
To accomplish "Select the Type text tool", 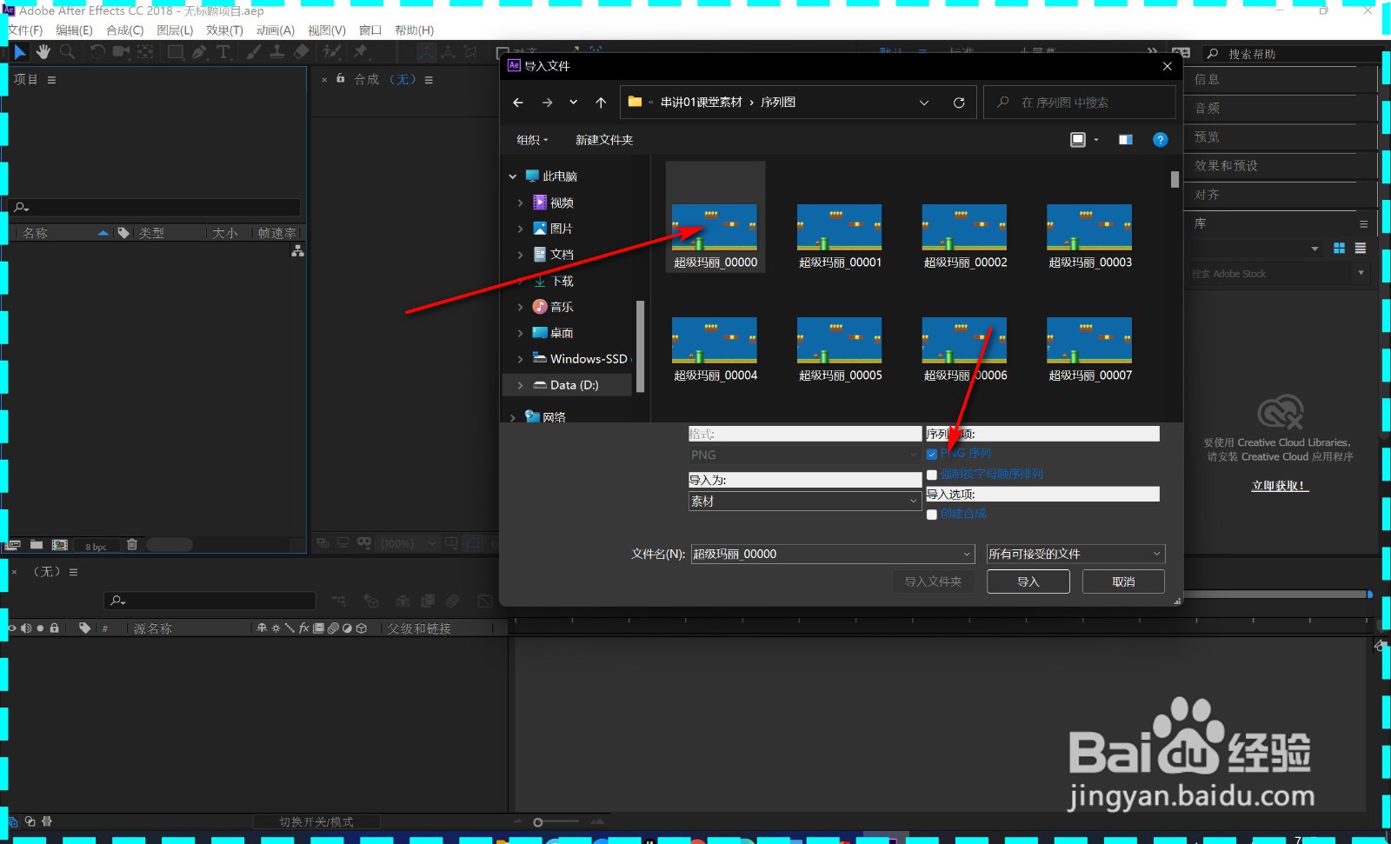I will pos(223,52).
